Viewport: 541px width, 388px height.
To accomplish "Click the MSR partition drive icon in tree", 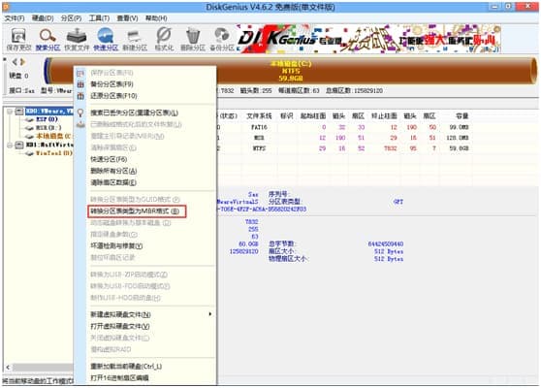I will tap(30, 128).
